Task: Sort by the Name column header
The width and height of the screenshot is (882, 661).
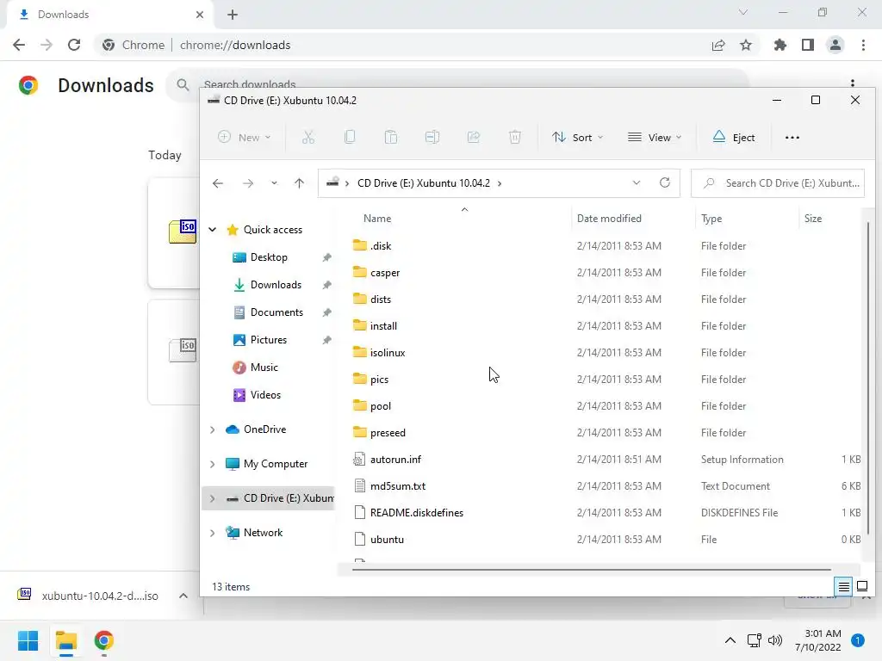Action: [377, 219]
